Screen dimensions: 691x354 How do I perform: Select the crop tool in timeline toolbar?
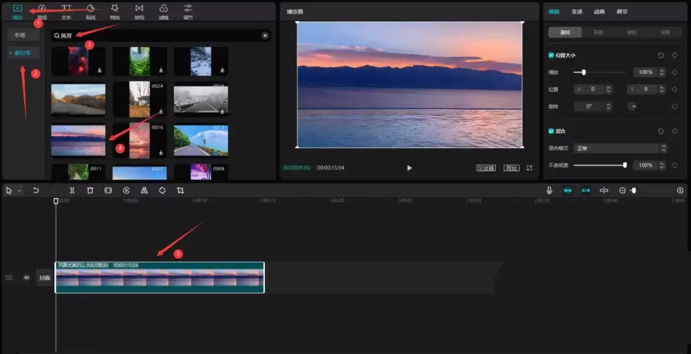180,190
